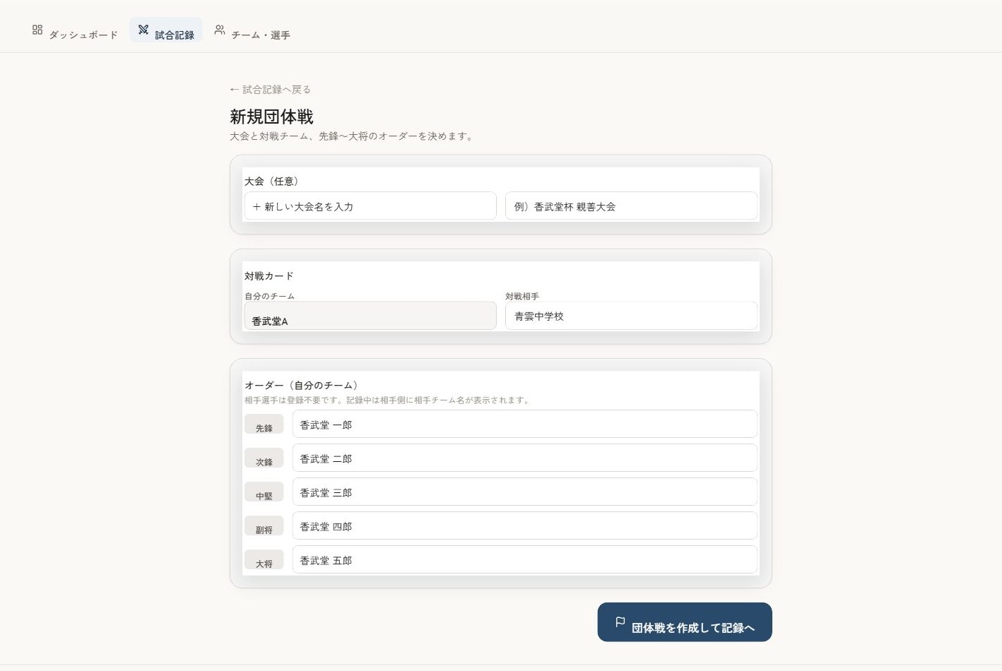Click the people icon for teams

click(x=220, y=30)
